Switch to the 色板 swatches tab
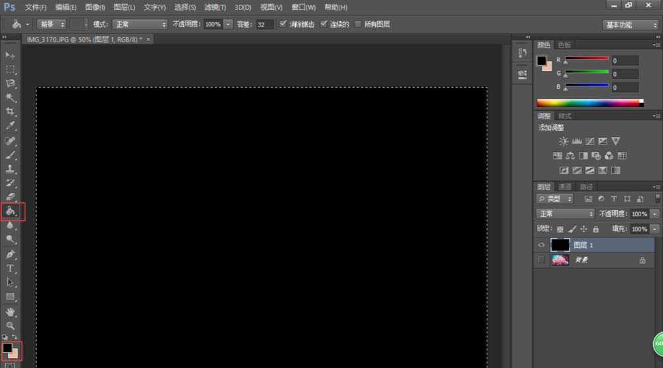The width and height of the screenshot is (663, 368). 564,45
